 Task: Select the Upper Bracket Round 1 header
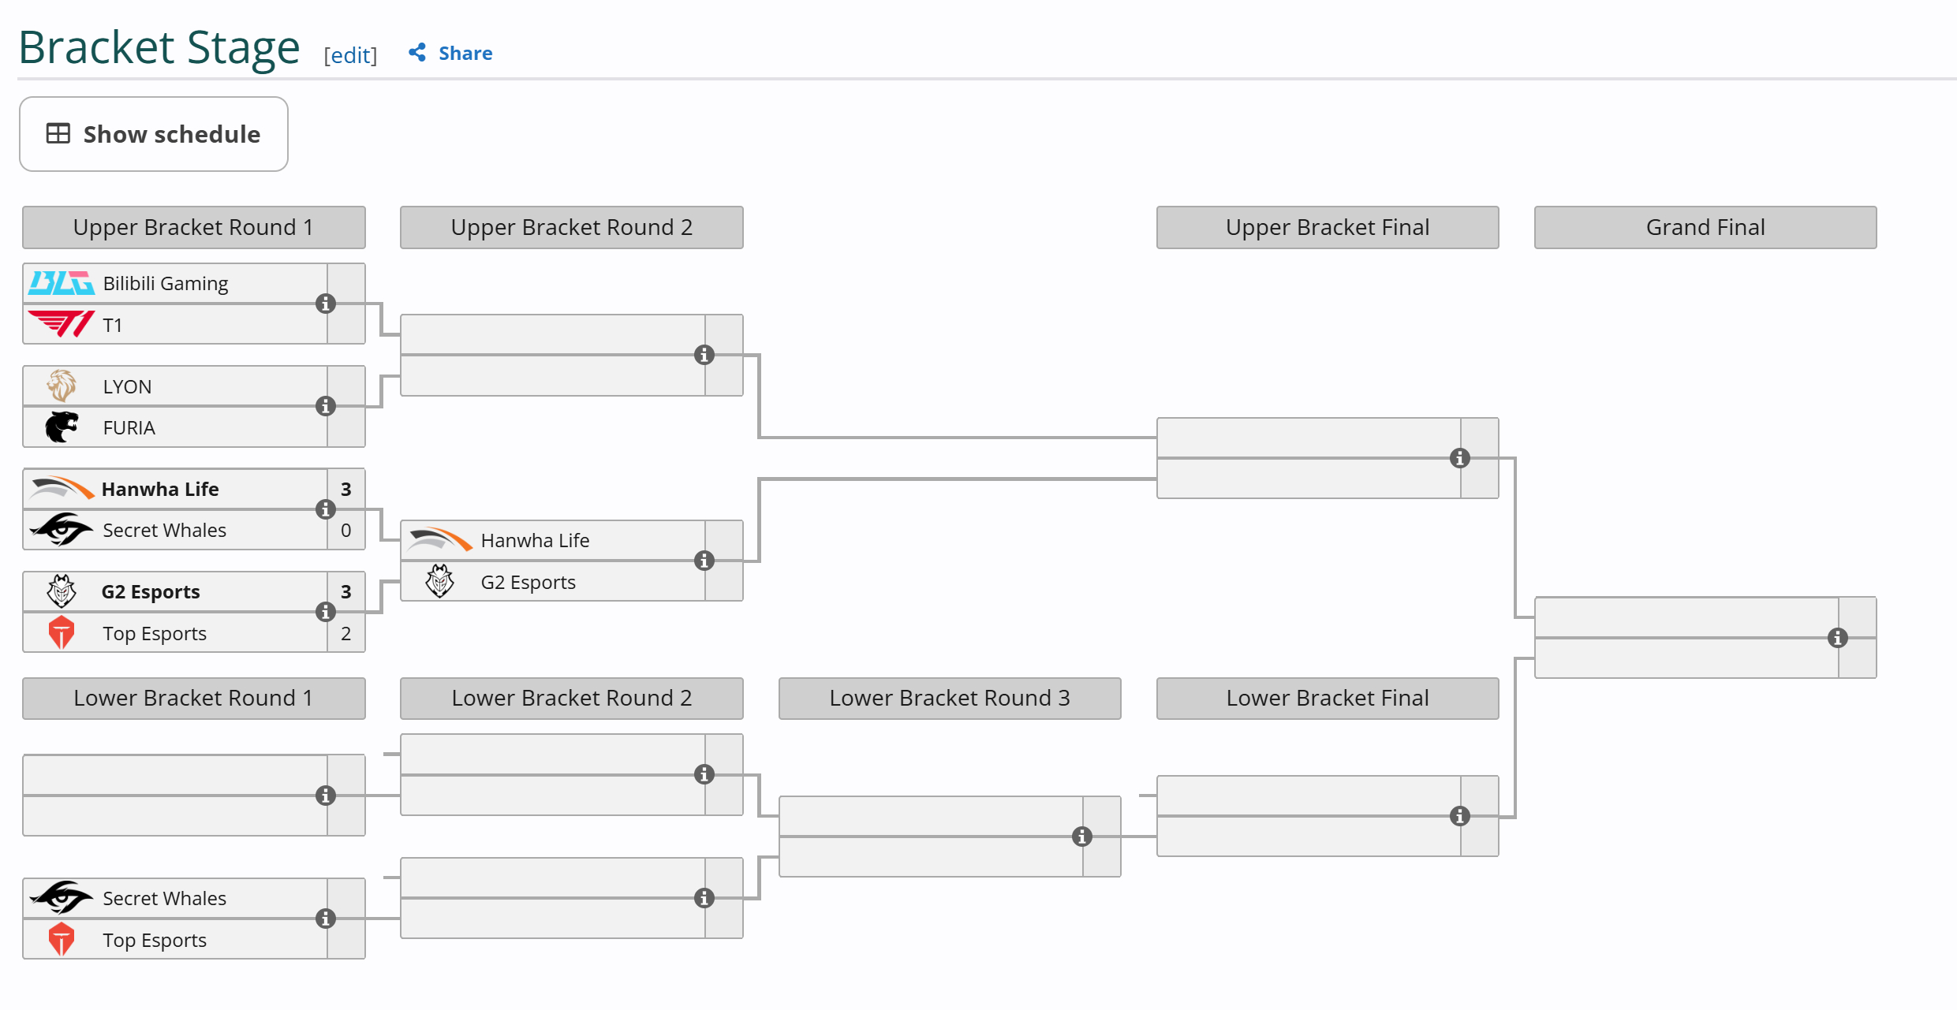point(194,227)
